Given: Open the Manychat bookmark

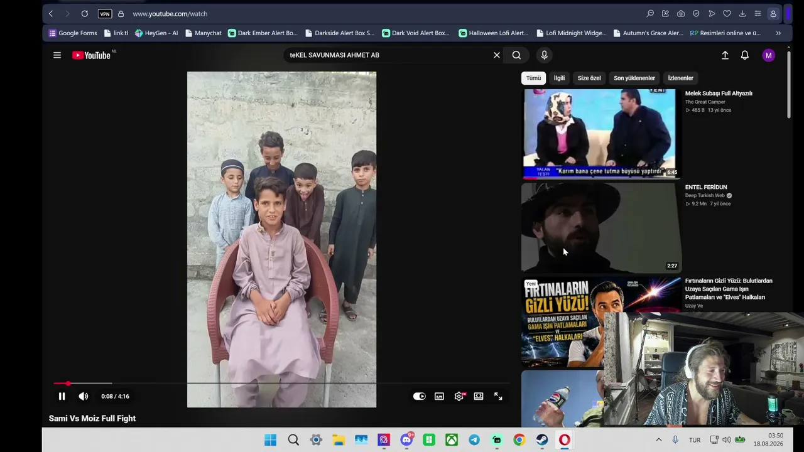Looking at the screenshot, I should click(x=203, y=33).
